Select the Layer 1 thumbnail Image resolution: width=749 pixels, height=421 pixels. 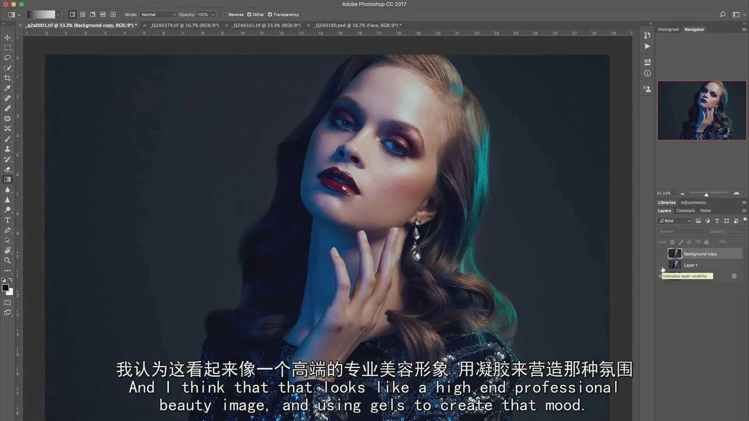click(674, 265)
